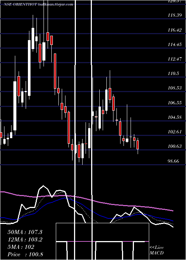
Task: Click the 108.53 price axis label
Action: 175,88
